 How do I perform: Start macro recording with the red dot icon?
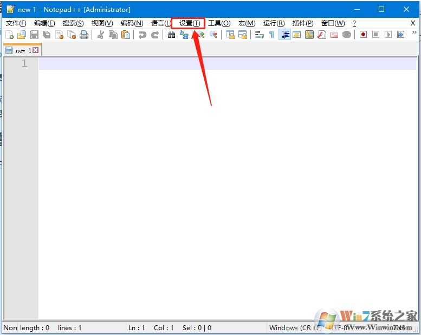click(363, 35)
